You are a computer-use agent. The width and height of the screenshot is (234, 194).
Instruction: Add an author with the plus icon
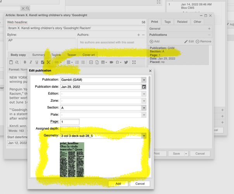[x=139, y=35]
